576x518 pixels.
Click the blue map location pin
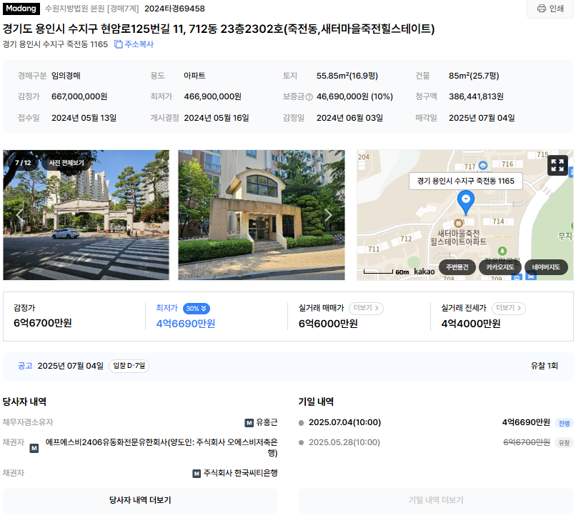(x=465, y=202)
